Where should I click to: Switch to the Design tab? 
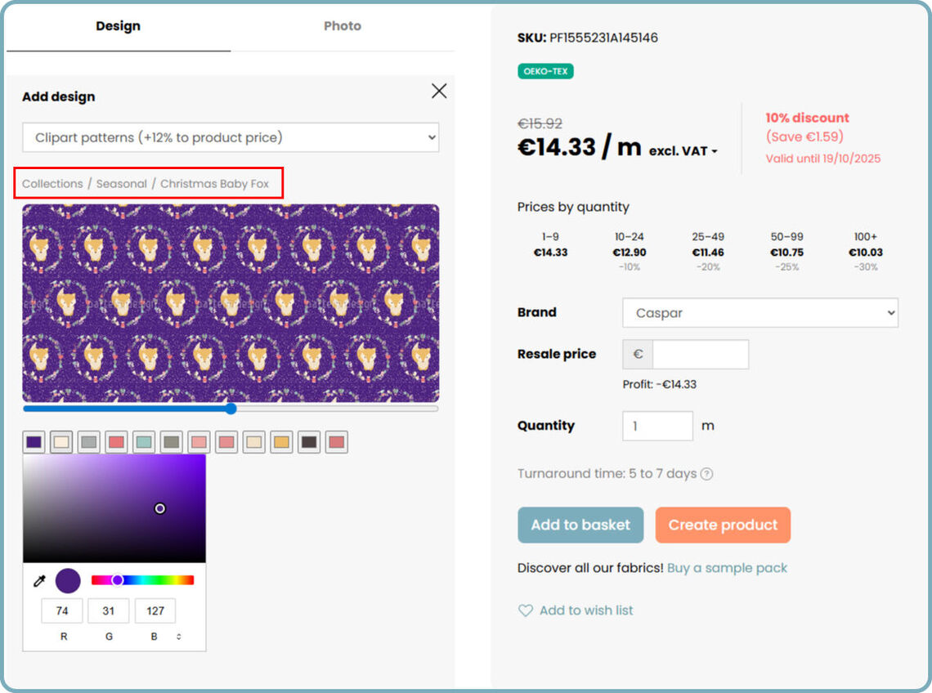118,26
